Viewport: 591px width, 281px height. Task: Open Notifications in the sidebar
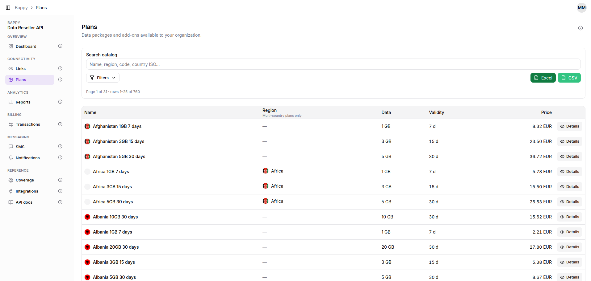30,158
